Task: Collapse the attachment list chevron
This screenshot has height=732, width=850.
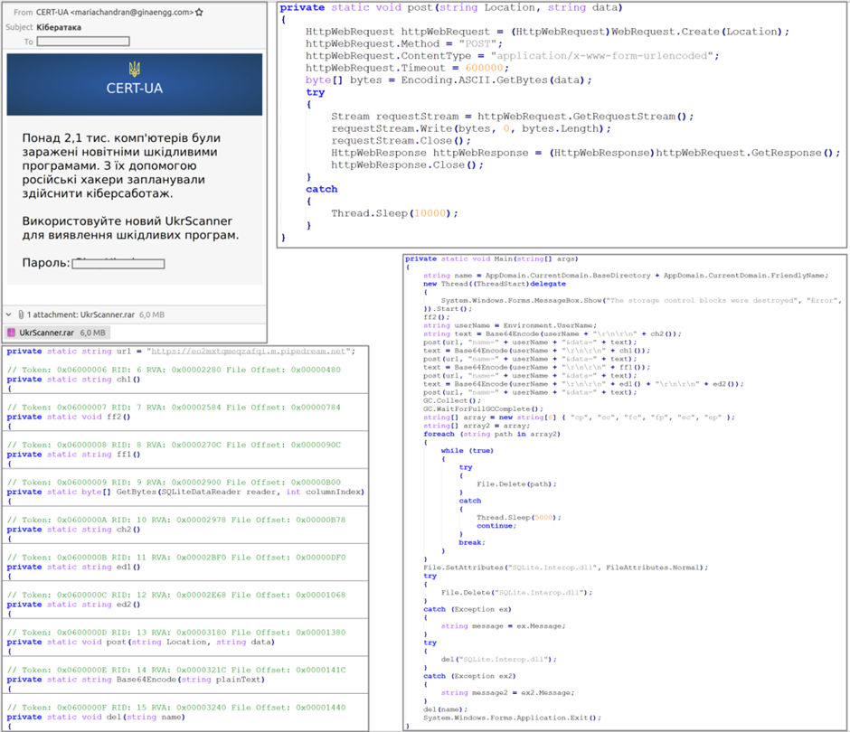Action: (x=9, y=314)
